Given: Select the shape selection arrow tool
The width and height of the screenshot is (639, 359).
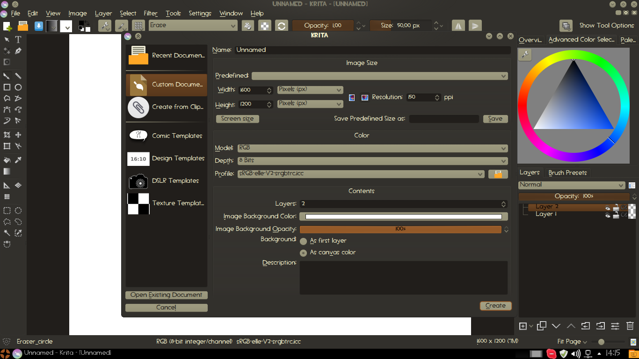Looking at the screenshot, I should 7,40.
